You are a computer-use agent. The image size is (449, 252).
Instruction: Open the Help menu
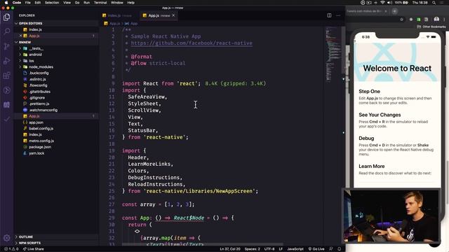[131, 3]
